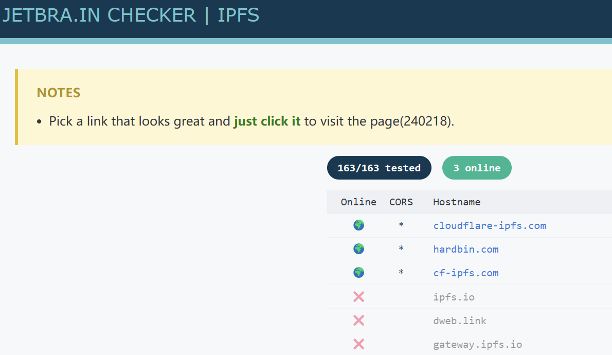Click the red X beside ipfs.io
The height and width of the screenshot is (355, 612).
click(x=358, y=297)
